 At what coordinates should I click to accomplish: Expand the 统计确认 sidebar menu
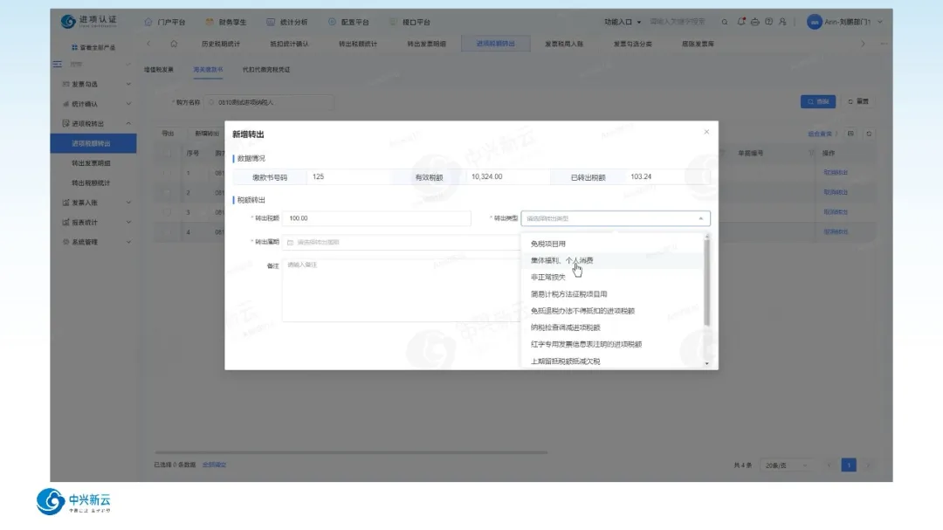tap(96, 104)
